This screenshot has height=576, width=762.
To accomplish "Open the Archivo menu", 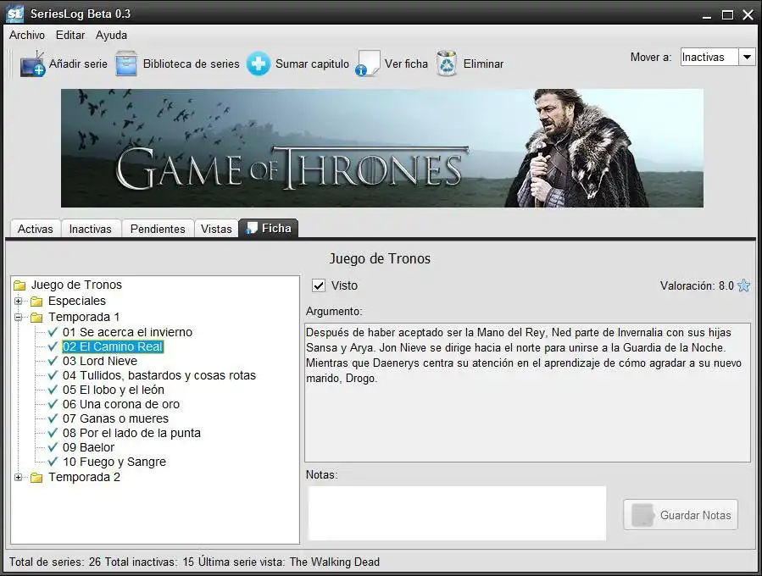I will tap(27, 35).
